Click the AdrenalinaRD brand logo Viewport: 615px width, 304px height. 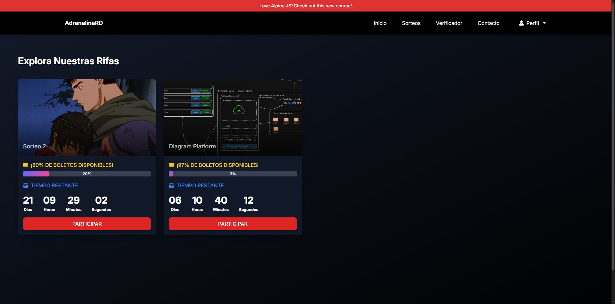tap(84, 23)
